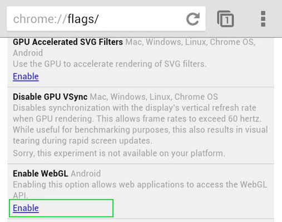Click the "Sorry, this experiment is not available" message
Image resolution: width=282 pixels, height=222 pixels.
point(119,153)
